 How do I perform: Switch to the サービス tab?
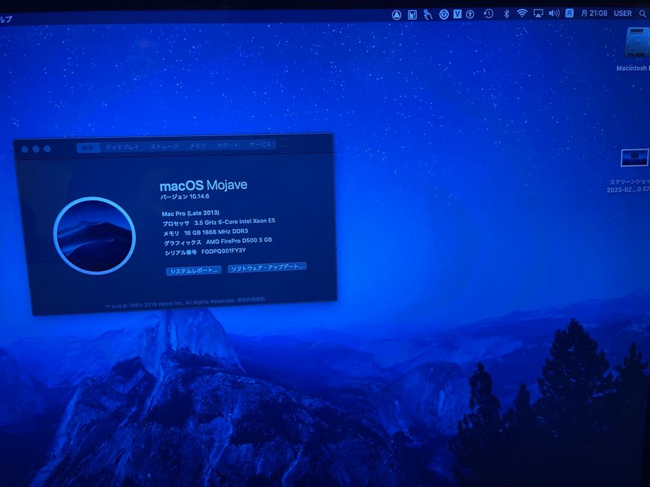(260, 144)
